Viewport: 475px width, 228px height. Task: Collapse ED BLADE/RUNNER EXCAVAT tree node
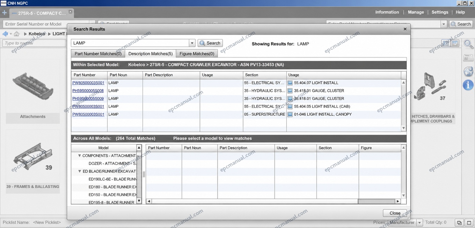point(80,171)
